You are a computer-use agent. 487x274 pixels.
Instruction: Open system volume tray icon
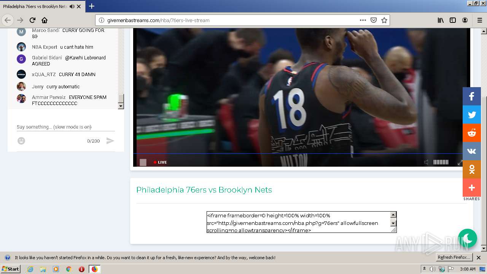433,269
